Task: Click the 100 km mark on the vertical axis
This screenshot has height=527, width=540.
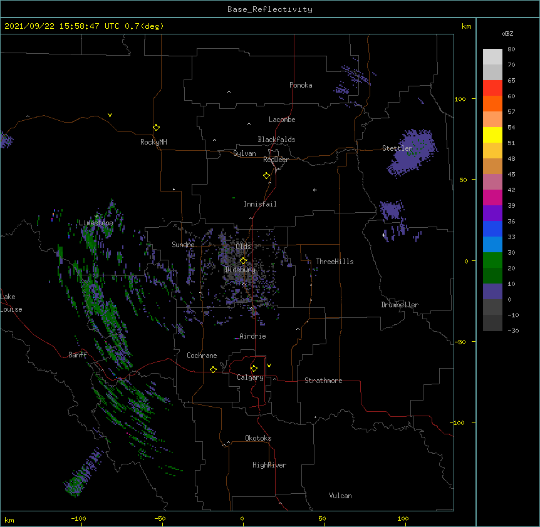Action: (460, 99)
